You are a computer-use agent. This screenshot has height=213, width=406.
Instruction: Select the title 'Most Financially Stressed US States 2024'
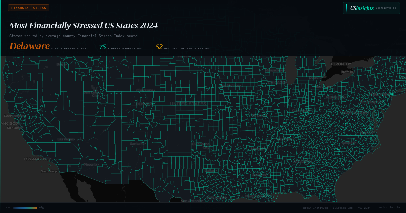coord(84,25)
